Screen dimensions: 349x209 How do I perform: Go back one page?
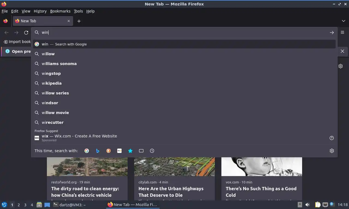[x=7, y=33]
